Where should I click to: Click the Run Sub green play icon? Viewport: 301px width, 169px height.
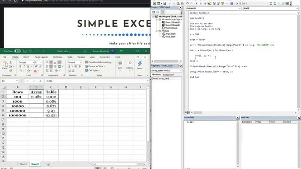(x=197, y=3)
